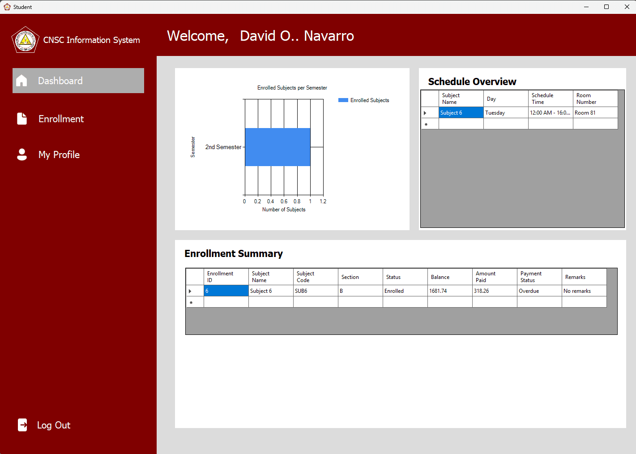
Task: Click the arrow icon next to Log Out
Action: [22, 425]
